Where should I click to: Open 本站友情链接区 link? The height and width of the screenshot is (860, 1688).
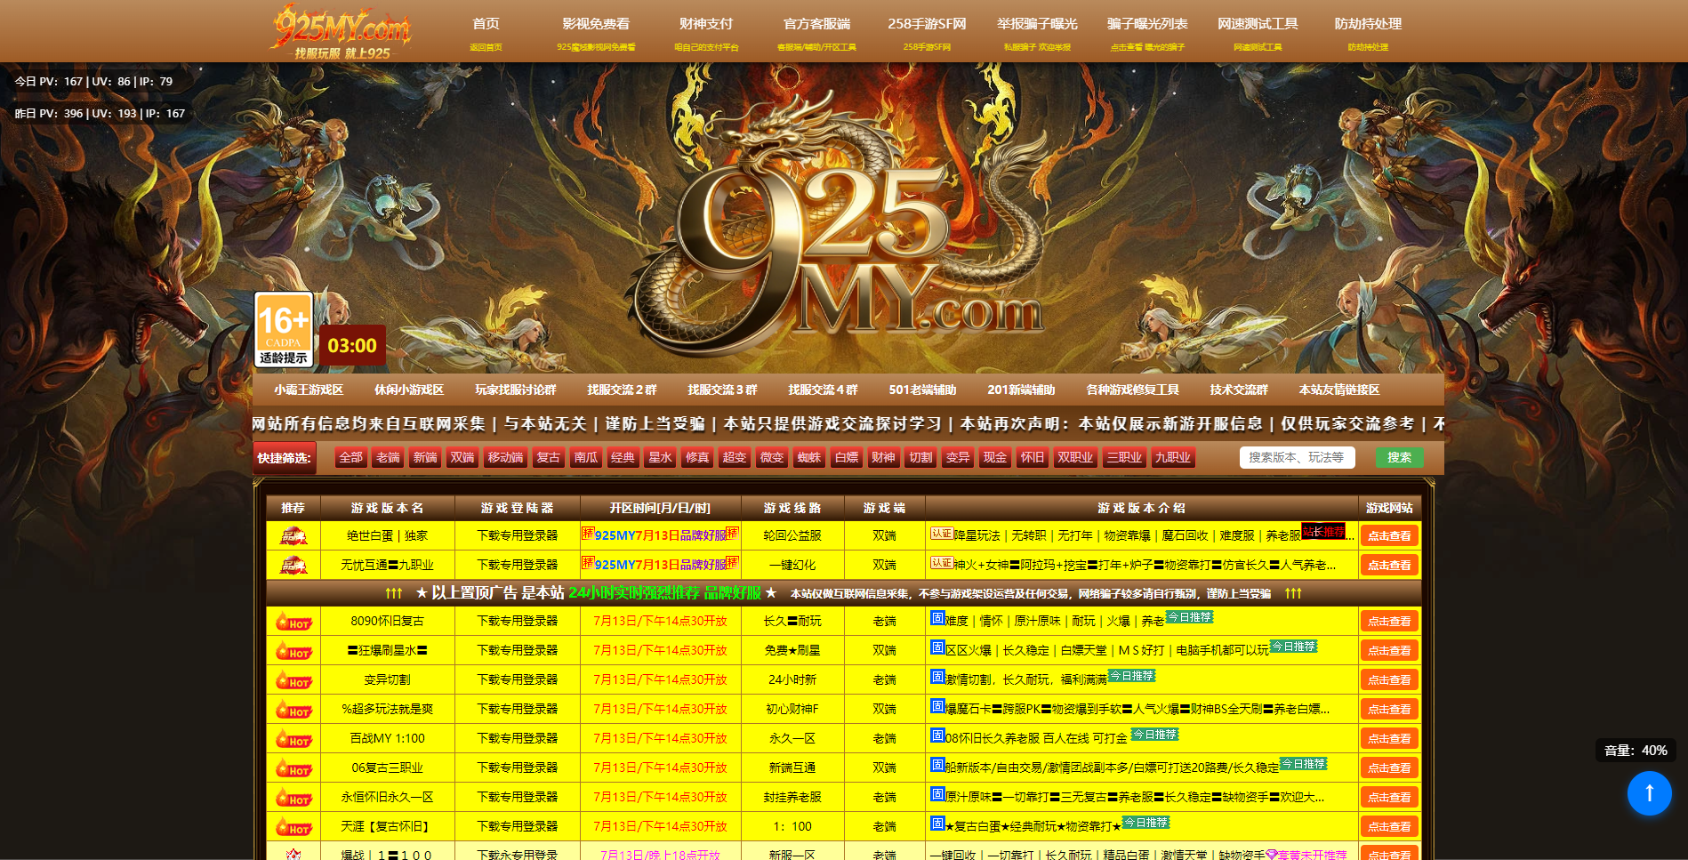point(1339,390)
